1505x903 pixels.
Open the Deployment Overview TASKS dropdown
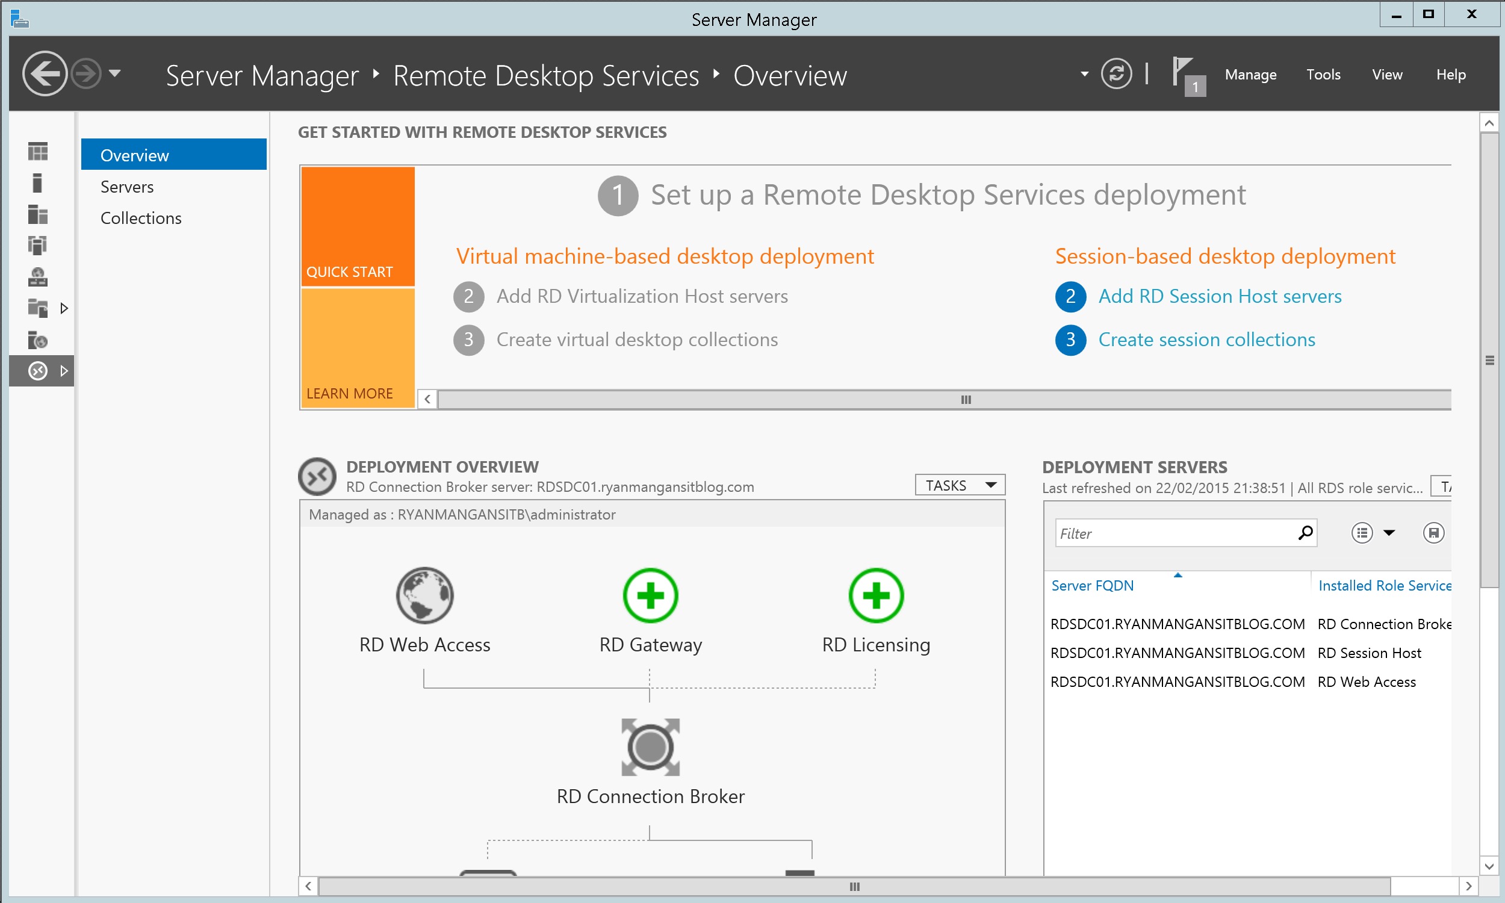click(x=960, y=485)
